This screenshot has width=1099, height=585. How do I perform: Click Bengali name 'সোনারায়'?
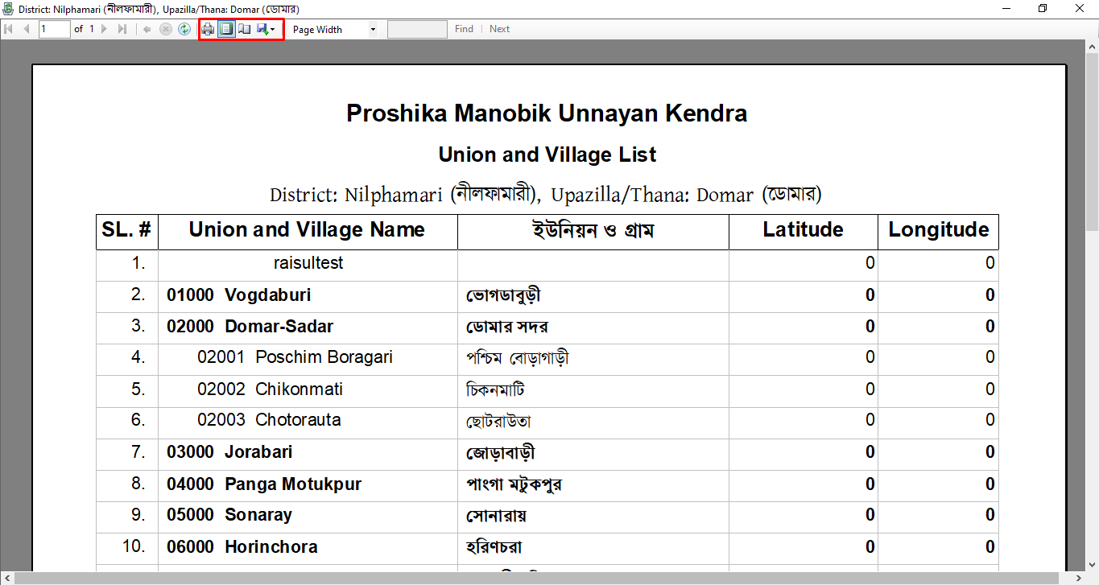496,516
